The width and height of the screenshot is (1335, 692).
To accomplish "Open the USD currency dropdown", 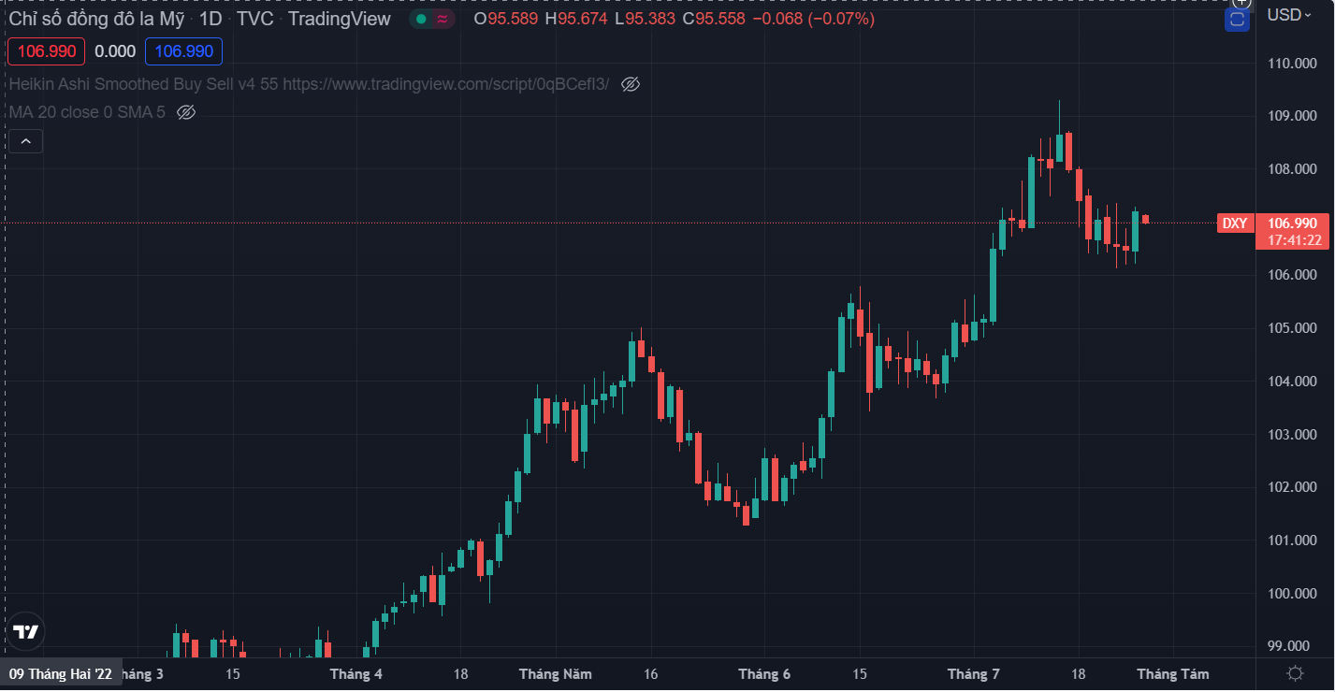I will pos(1289,14).
